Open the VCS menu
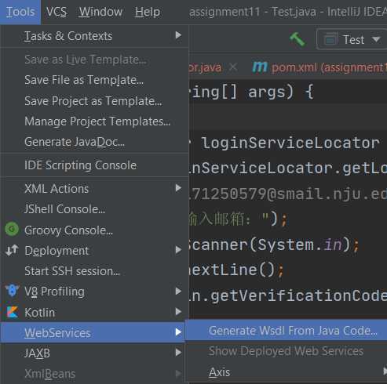This screenshot has width=387, height=384. click(57, 12)
